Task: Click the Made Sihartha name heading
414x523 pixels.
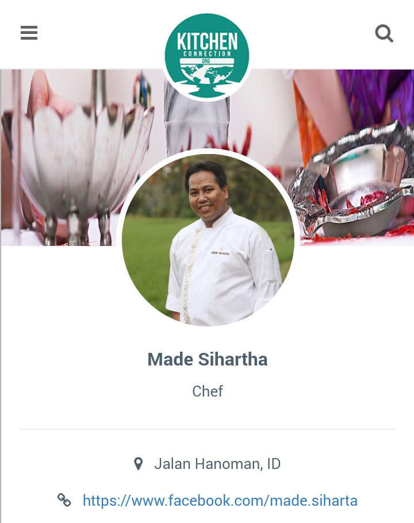Action: [x=208, y=359]
